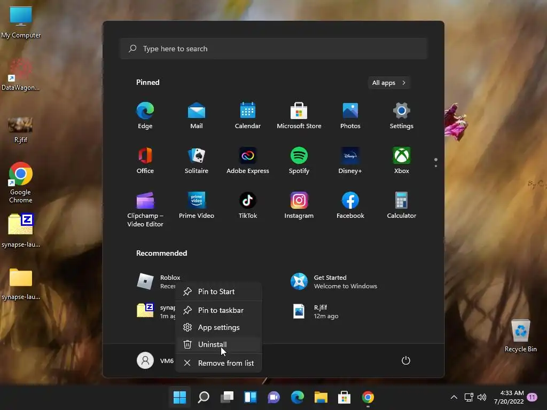Click All apps button

(x=389, y=83)
